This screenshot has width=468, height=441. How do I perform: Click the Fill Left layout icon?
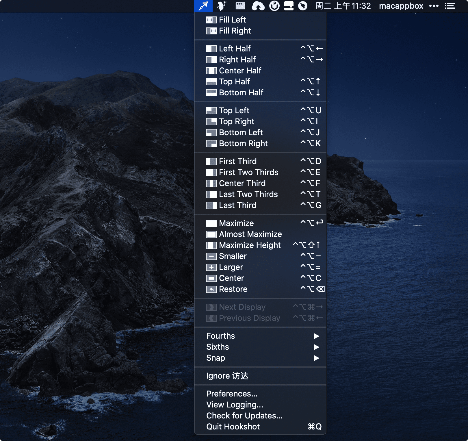coord(211,20)
